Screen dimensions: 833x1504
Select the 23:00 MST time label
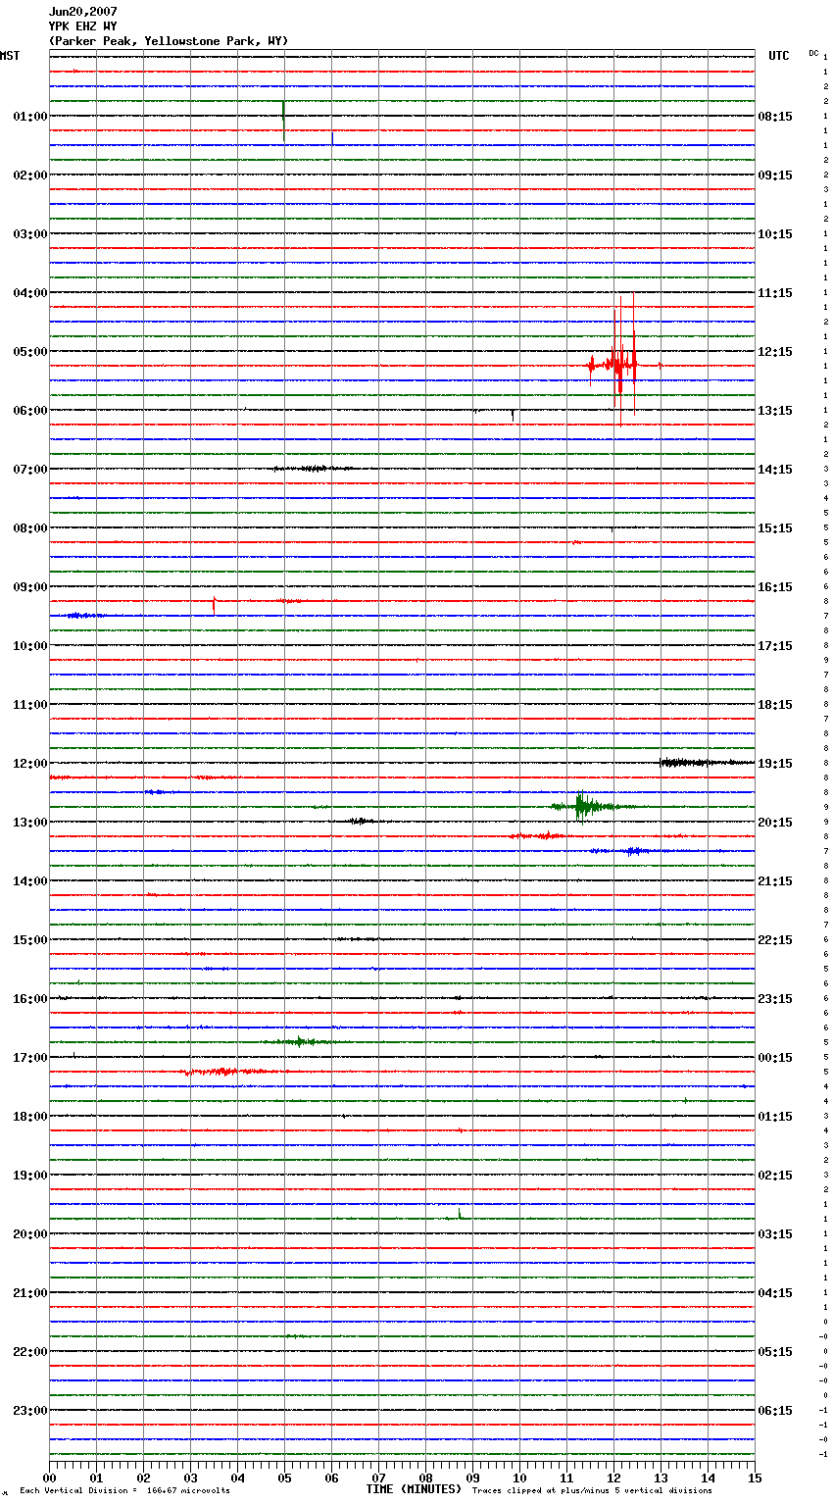[x=30, y=1411]
